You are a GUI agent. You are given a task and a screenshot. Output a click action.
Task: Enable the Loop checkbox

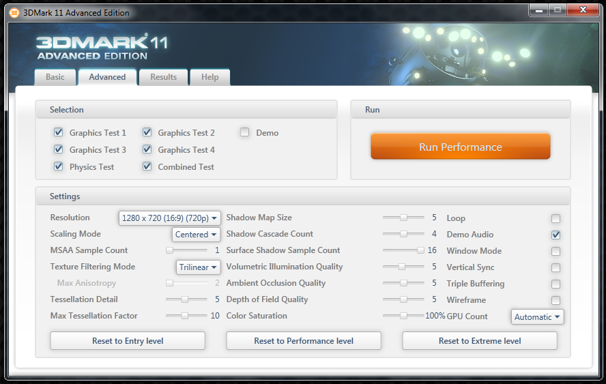point(555,219)
